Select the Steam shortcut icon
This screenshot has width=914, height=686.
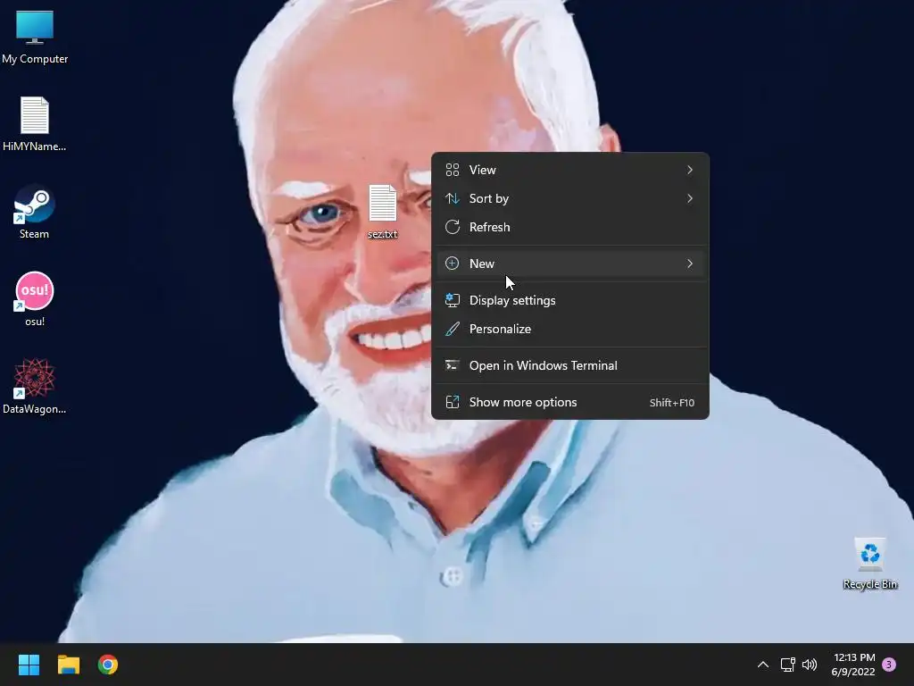coord(35,211)
